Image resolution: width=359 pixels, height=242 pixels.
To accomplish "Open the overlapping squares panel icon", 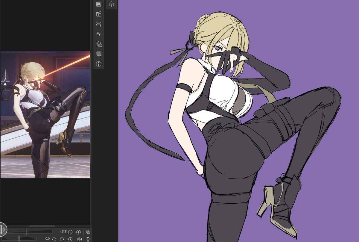I will 99,54.
